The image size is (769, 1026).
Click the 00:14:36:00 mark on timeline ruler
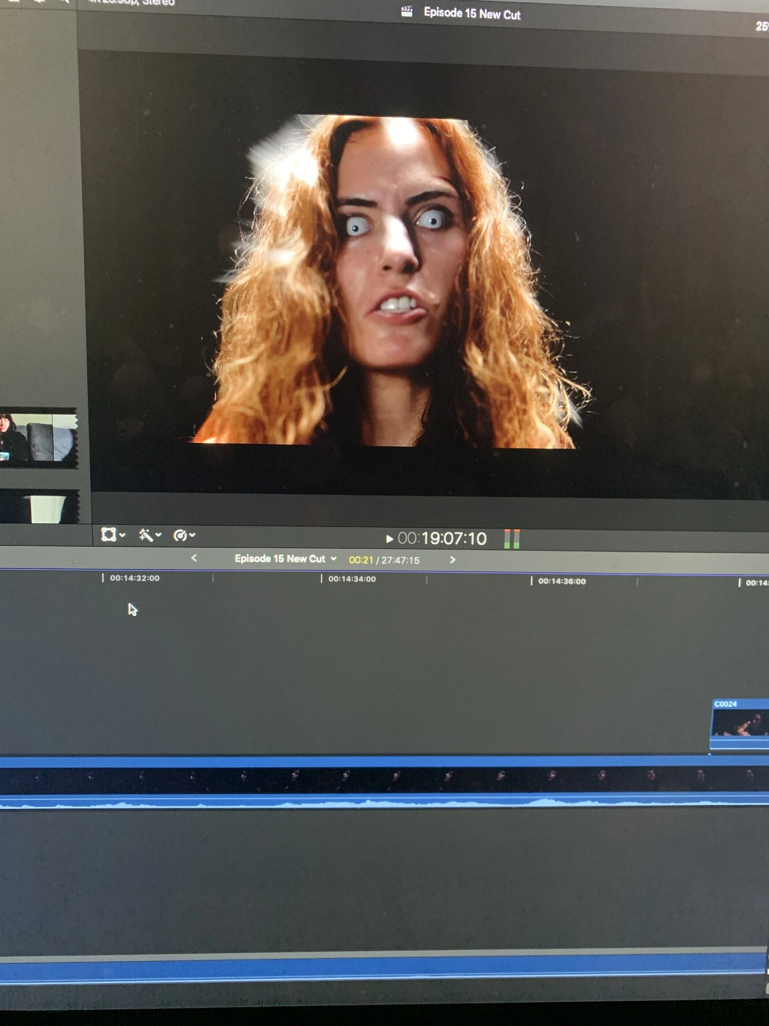point(561,581)
